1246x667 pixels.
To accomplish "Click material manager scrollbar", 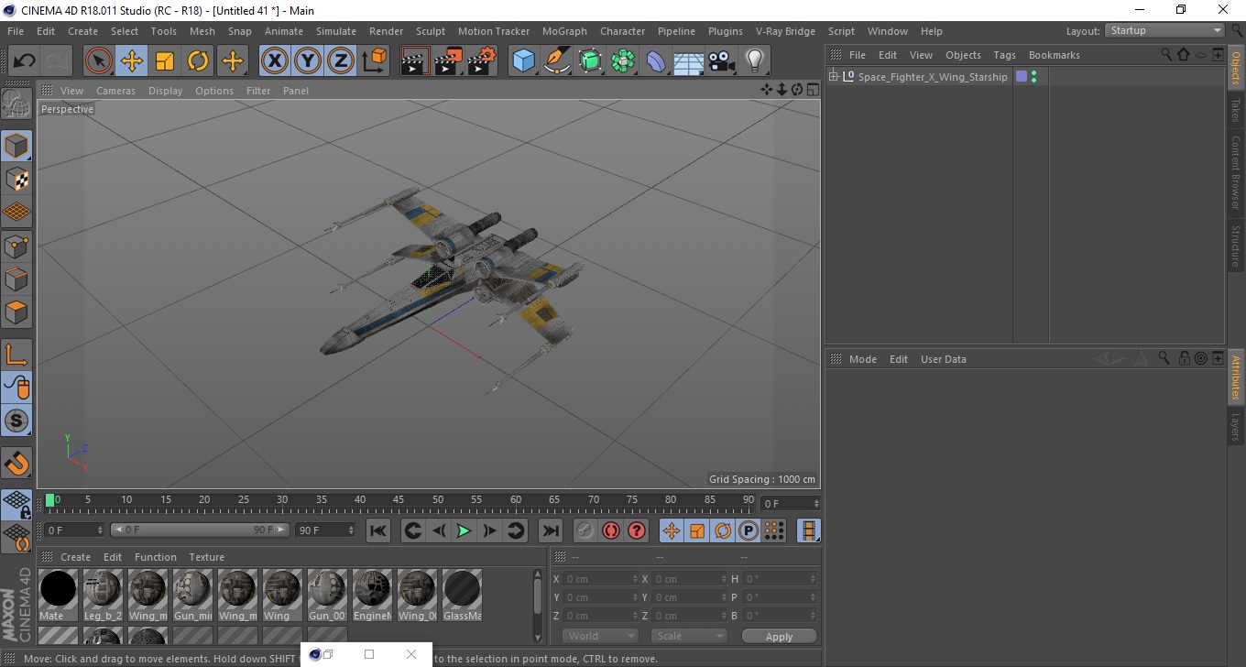I will pos(538,596).
